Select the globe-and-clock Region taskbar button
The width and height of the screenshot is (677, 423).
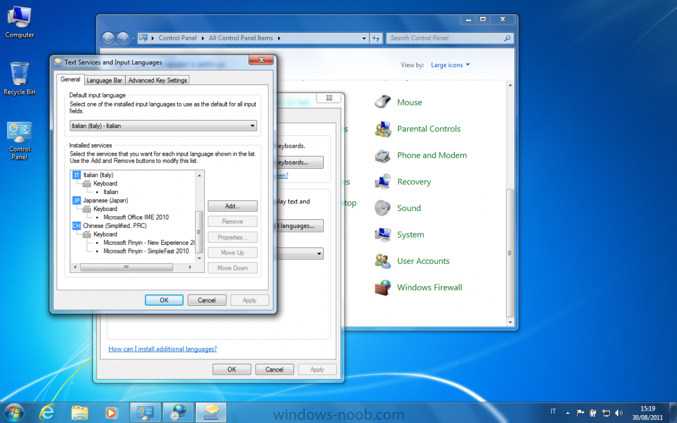(x=179, y=412)
